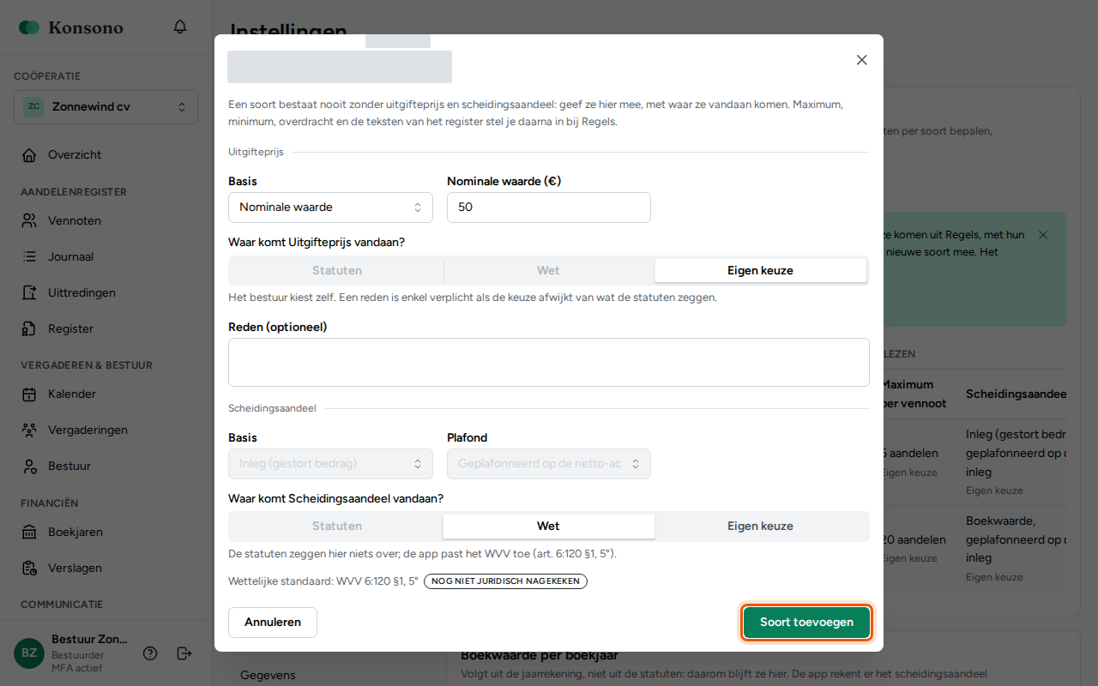Open Vennoten via its people icon

point(29,220)
